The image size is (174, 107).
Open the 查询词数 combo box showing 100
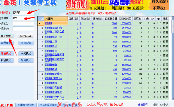(x=23, y=18)
